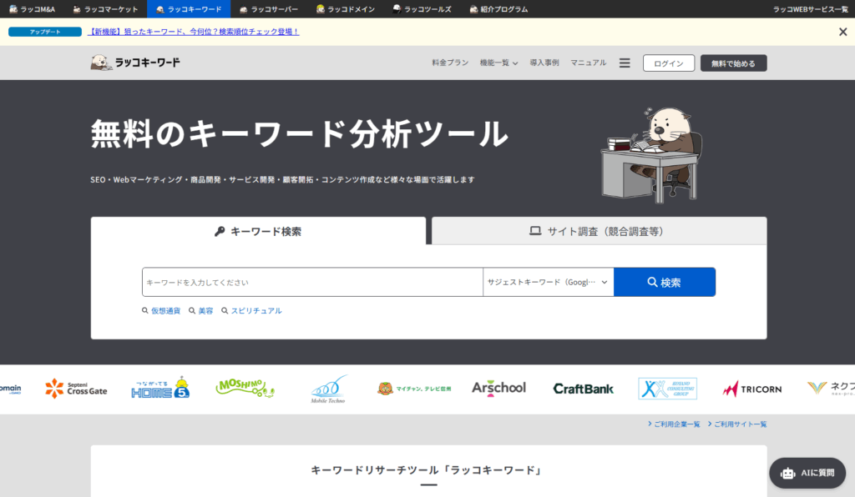This screenshot has height=497, width=855.
Task: Click the アップデート badge
Action: tap(45, 33)
